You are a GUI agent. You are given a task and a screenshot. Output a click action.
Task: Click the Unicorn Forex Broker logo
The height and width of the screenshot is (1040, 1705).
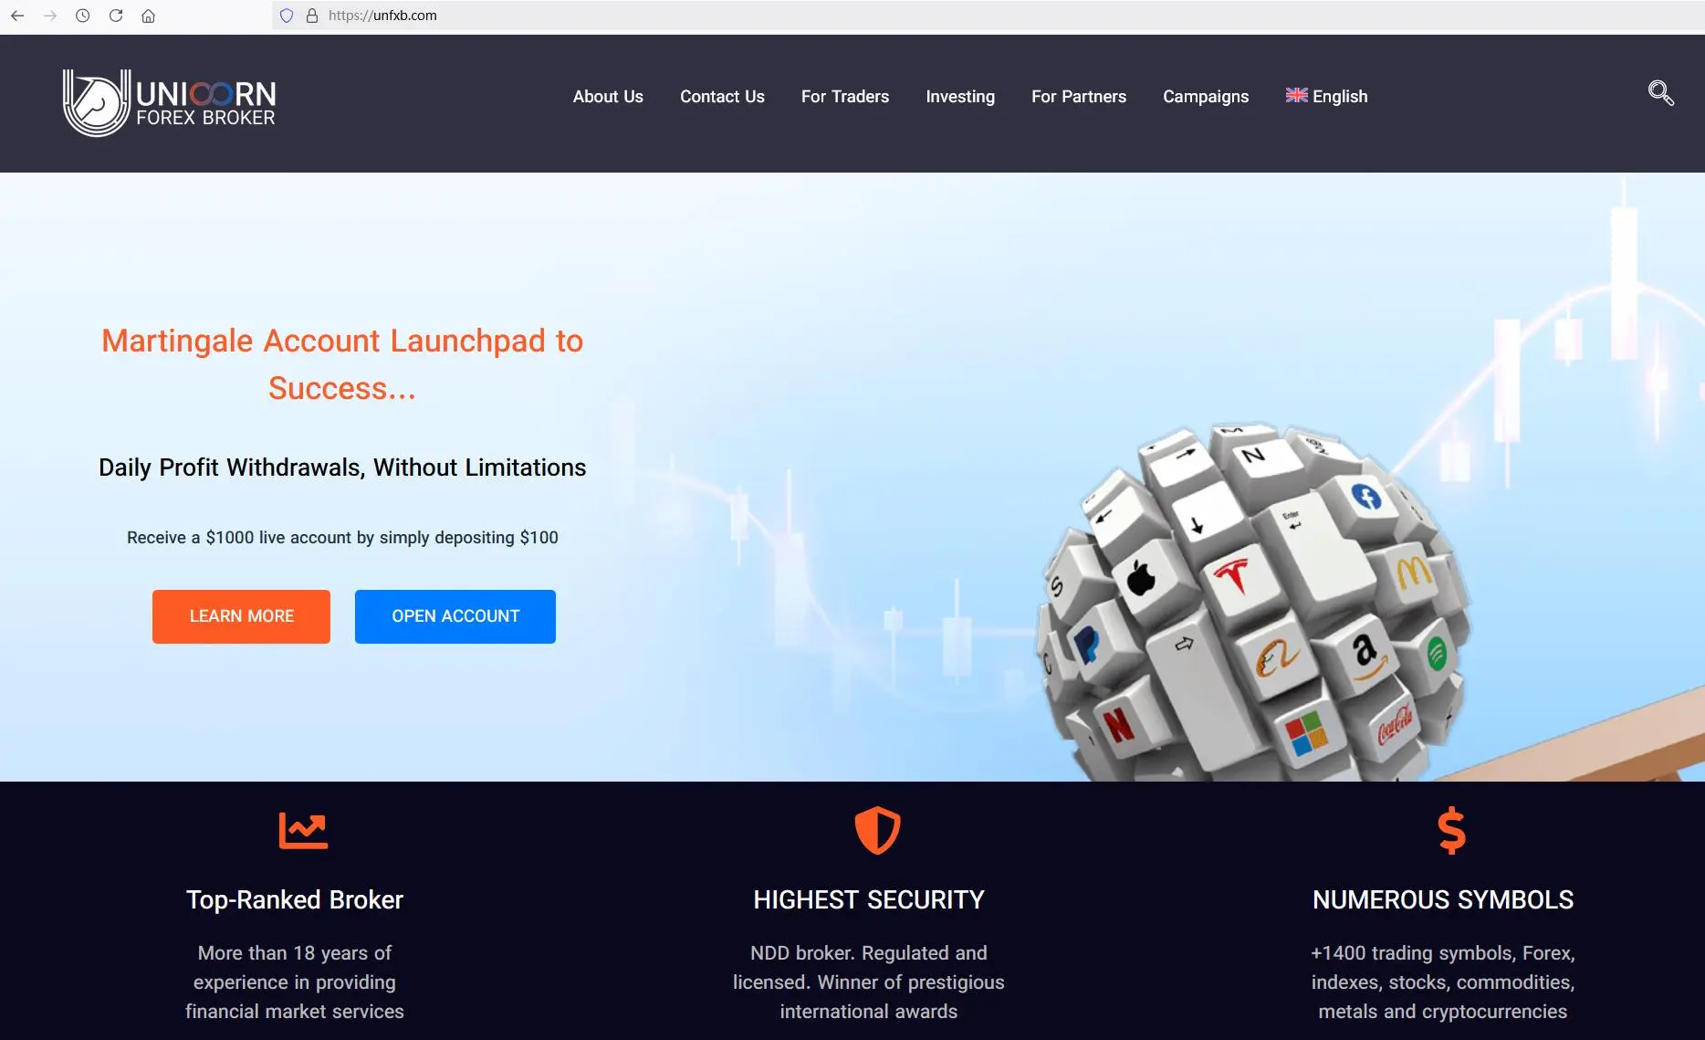click(169, 103)
